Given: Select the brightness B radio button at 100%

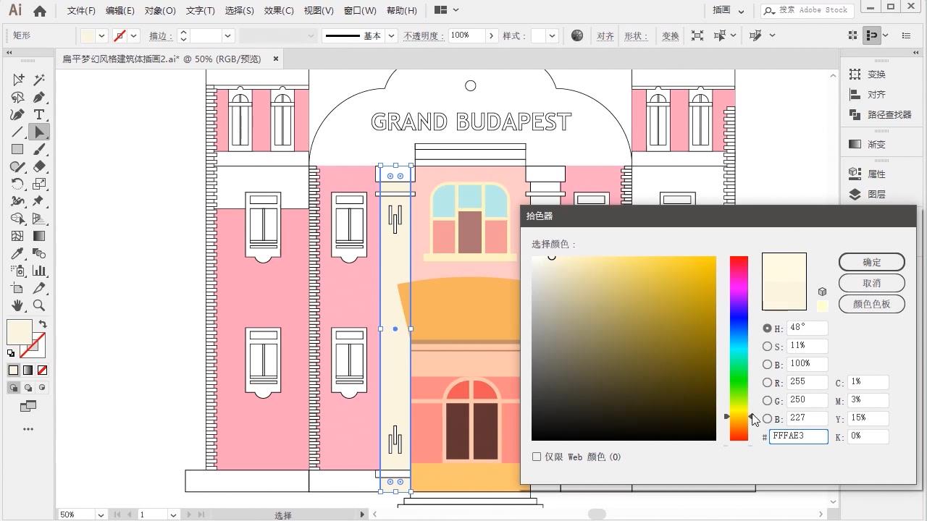Looking at the screenshot, I should point(767,364).
